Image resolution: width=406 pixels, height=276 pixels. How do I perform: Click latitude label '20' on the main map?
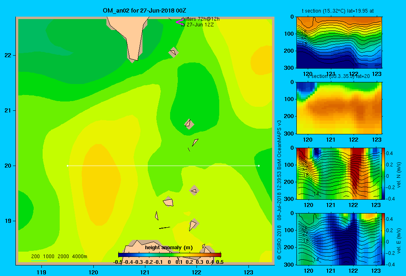[8, 166]
